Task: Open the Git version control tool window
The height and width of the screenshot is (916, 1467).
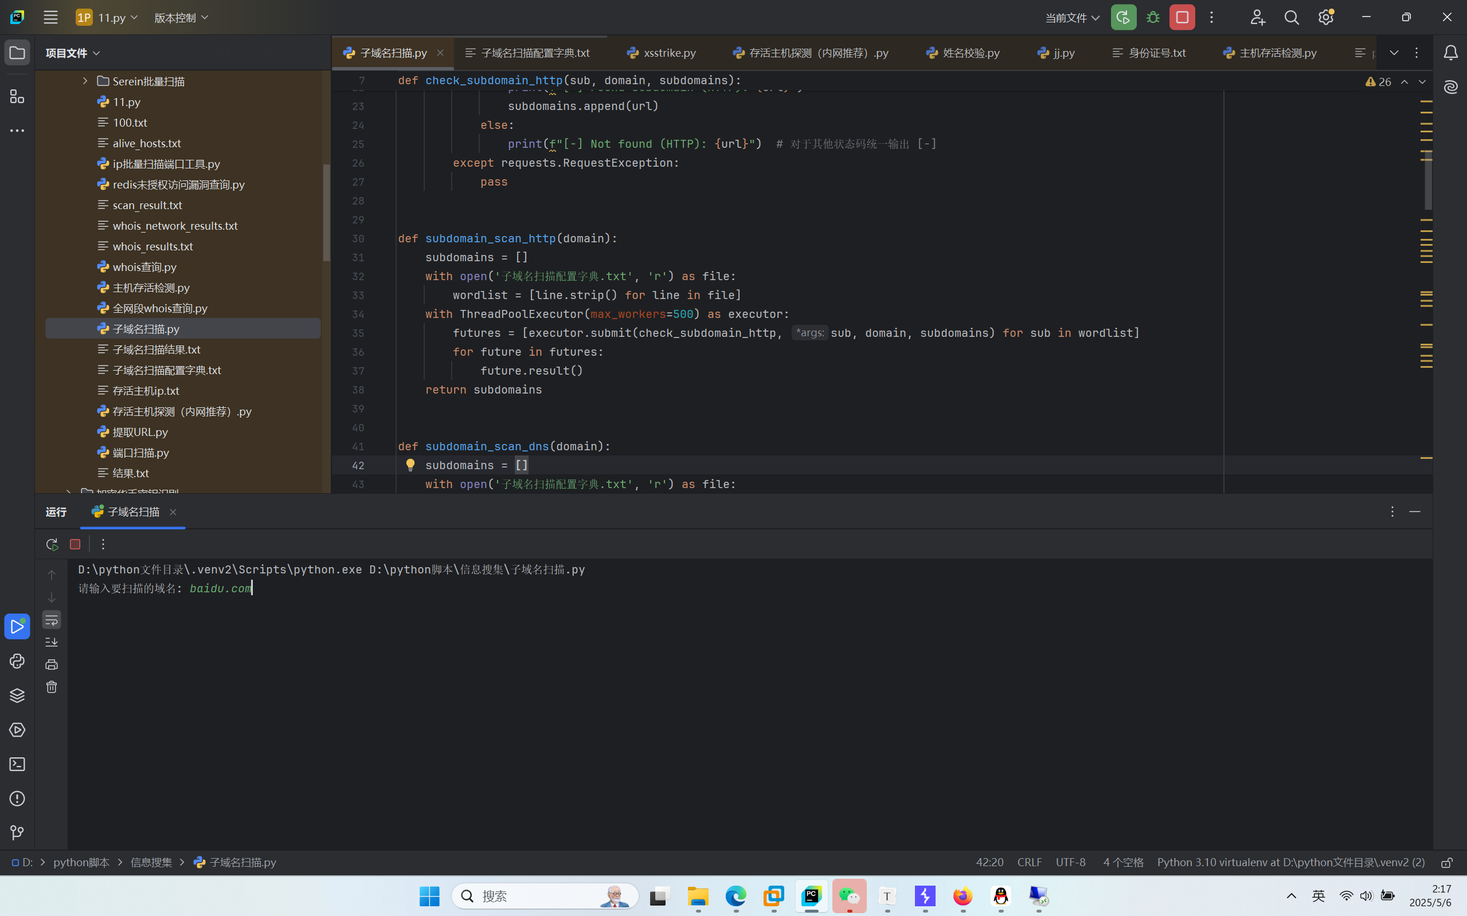Action: coord(17,833)
